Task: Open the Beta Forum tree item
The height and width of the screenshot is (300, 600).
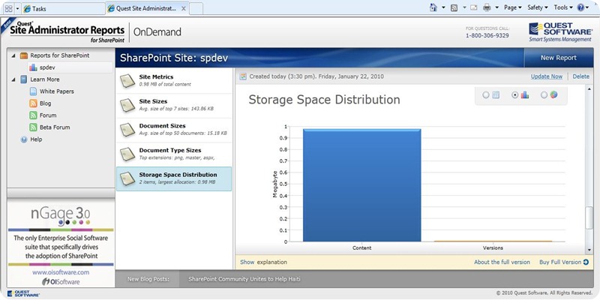Action: tap(55, 127)
